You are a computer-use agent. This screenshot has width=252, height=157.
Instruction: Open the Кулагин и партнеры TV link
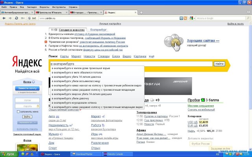[156, 116]
